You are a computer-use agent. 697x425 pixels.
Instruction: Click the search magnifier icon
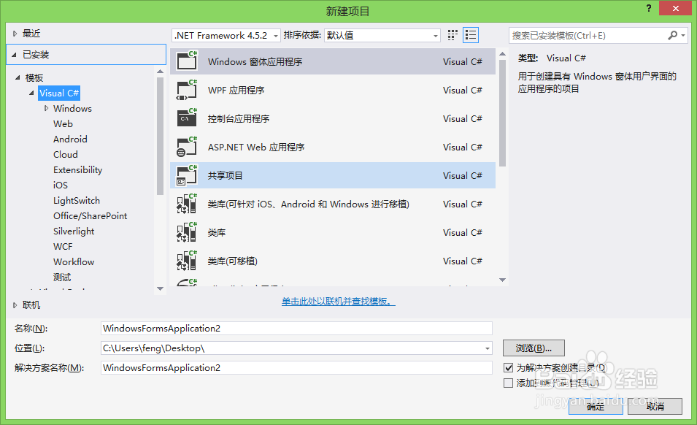pyautogui.click(x=673, y=35)
